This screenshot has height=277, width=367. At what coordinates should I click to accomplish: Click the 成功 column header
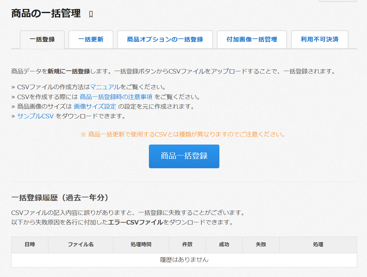click(224, 245)
